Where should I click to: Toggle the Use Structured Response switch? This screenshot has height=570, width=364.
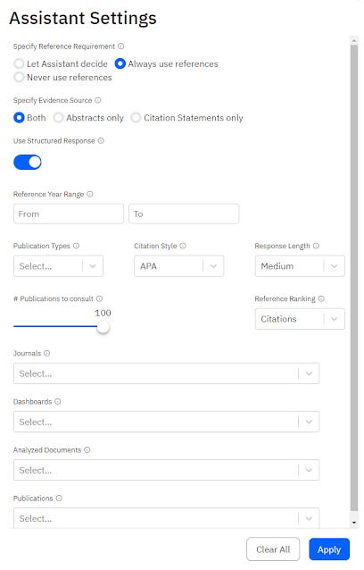point(28,162)
